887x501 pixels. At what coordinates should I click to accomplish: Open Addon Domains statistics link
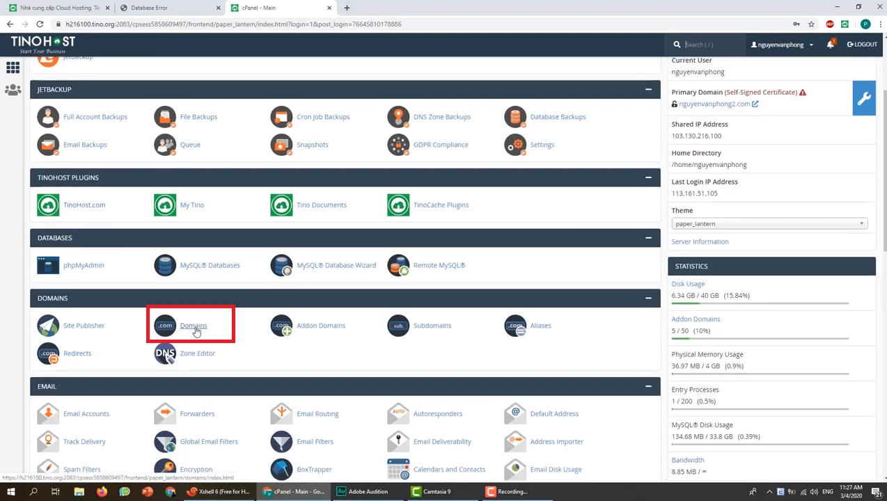696,319
